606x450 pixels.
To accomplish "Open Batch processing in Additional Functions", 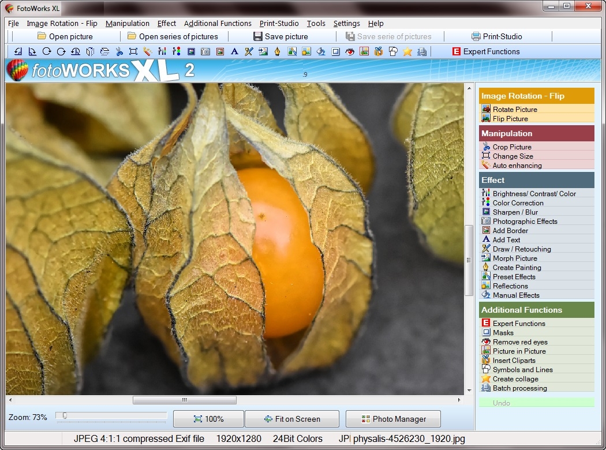I will (x=519, y=388).
